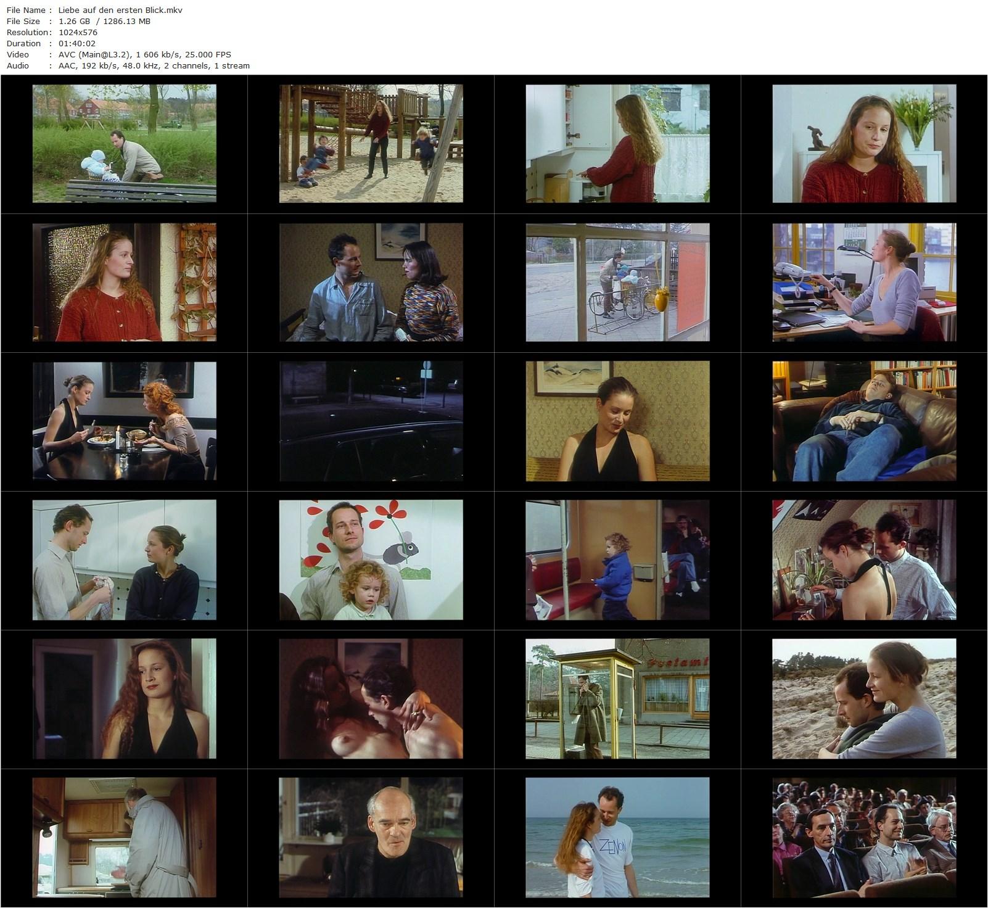Select the candlelit dinner table thumbnail
The image size is (988, 908).
click(124, 421)
